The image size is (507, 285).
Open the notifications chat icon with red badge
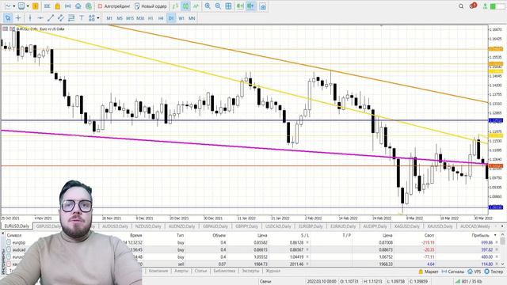click(473, 6)
